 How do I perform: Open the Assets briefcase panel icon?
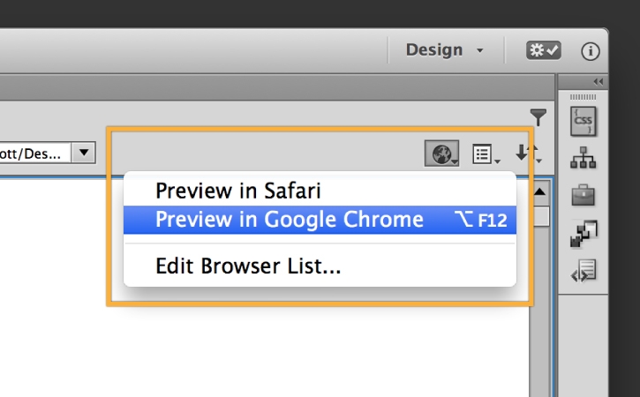tap(583, 195)
